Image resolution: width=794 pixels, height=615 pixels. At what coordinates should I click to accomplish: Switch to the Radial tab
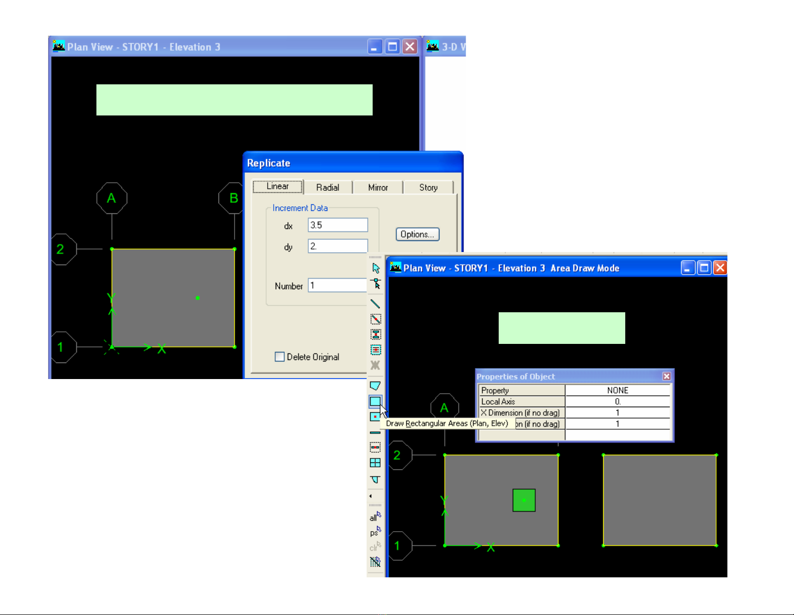click(x=327, y=187)
